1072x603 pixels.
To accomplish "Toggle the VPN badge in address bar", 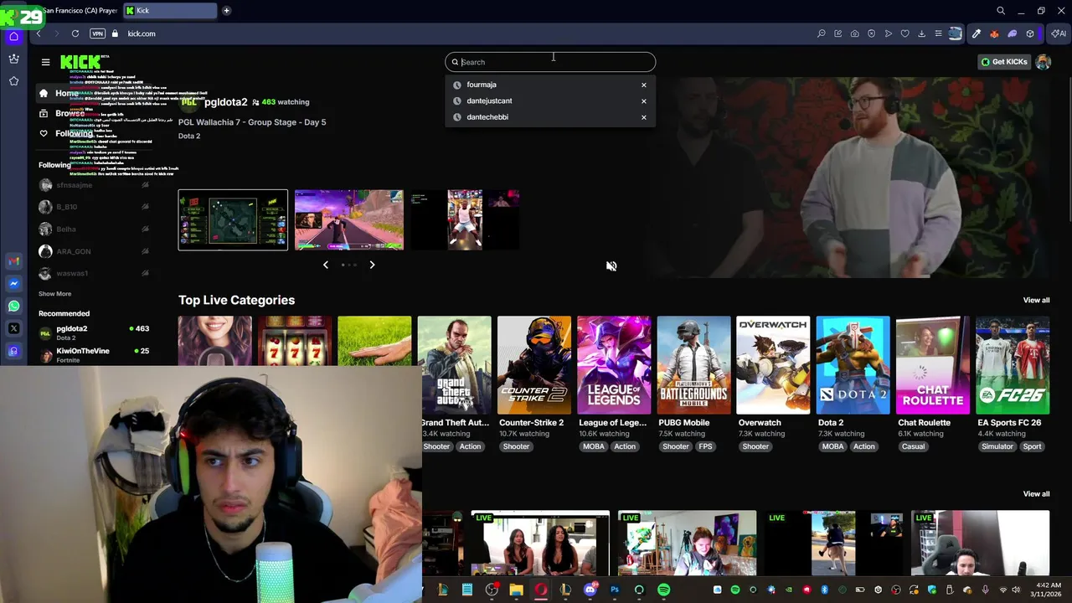I will (x=97, y=33).
